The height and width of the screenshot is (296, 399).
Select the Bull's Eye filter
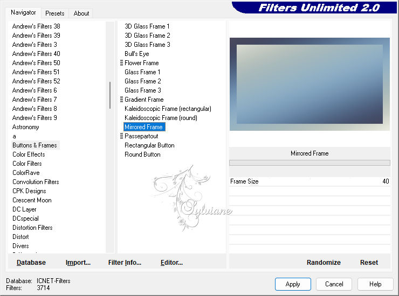click(x=137, y=54)
